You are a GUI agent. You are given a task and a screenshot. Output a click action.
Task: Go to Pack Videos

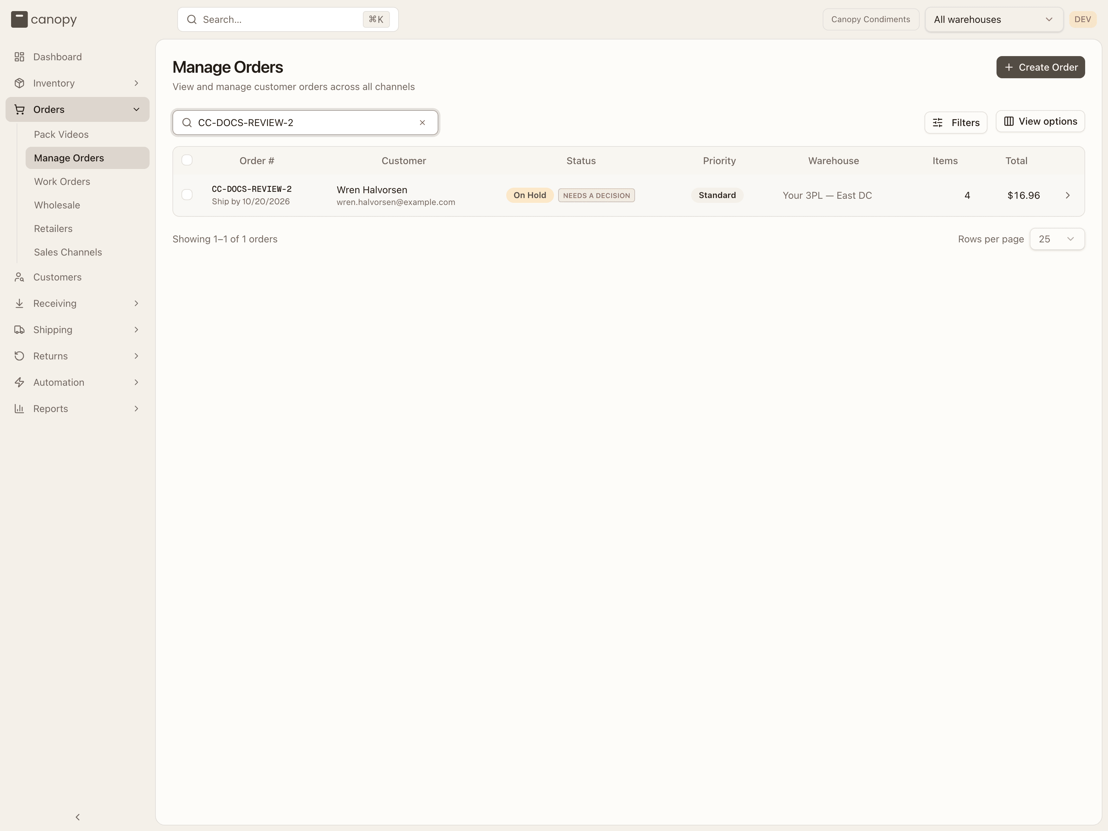(87, 134)
